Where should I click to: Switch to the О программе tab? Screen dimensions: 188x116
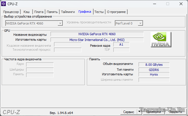point(116,12)
